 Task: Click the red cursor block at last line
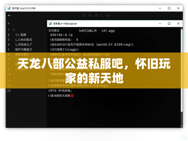pyautogui.click(x=72, y=96)
